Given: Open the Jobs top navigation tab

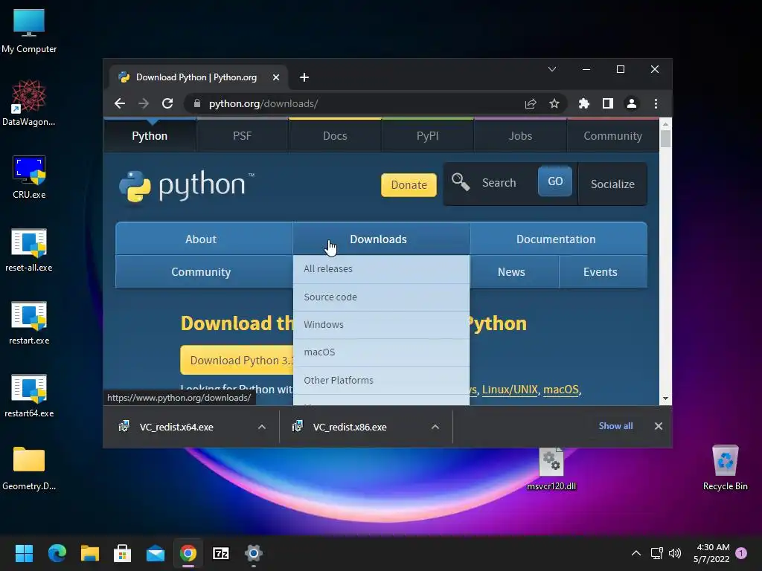Looking at the screenshot, I should [520, 136].
